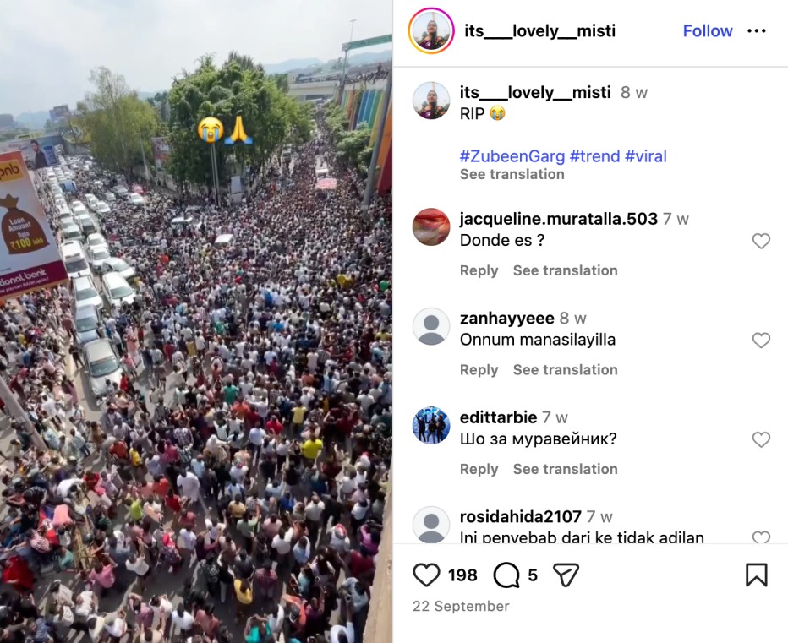See translation of post caption

[512, 174]
